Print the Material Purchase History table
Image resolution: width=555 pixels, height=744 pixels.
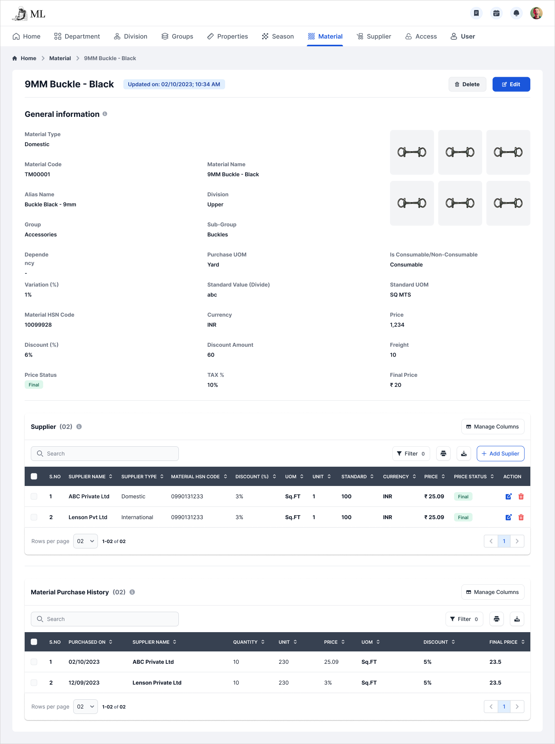(x=496, y=619)
